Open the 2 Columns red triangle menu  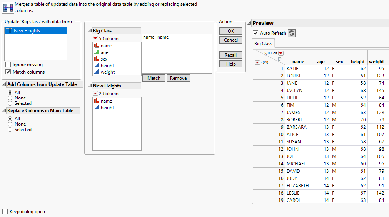click(x=95, y=94)
